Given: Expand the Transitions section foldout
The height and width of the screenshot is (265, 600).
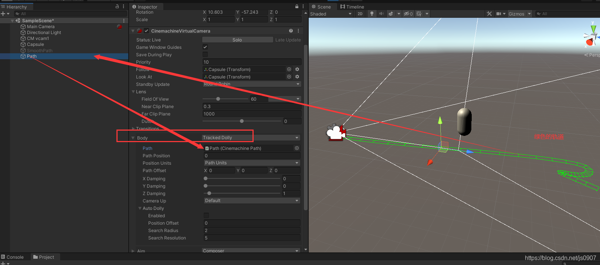Looking at the screenshot, I should click(133, 128).
